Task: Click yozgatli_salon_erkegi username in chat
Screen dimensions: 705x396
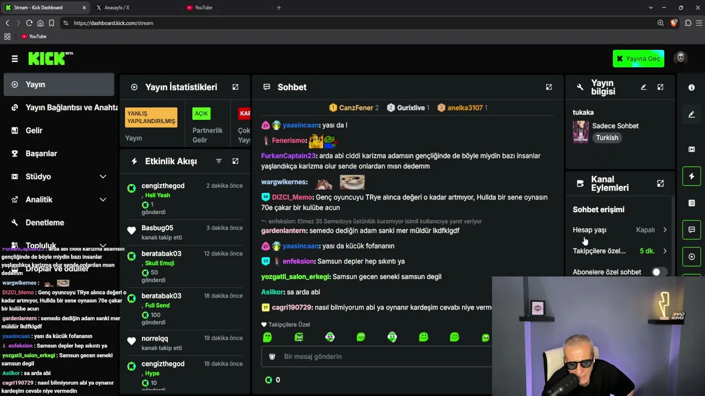Action: tap(295, 277)
